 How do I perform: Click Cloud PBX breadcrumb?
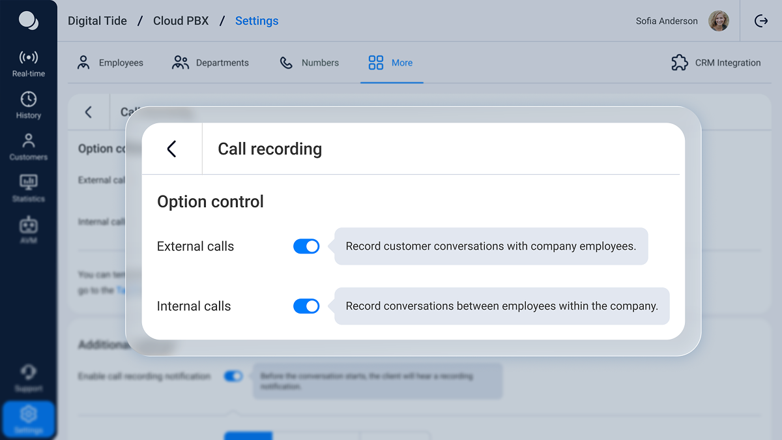pyautogui.click(x=181, y=21)
